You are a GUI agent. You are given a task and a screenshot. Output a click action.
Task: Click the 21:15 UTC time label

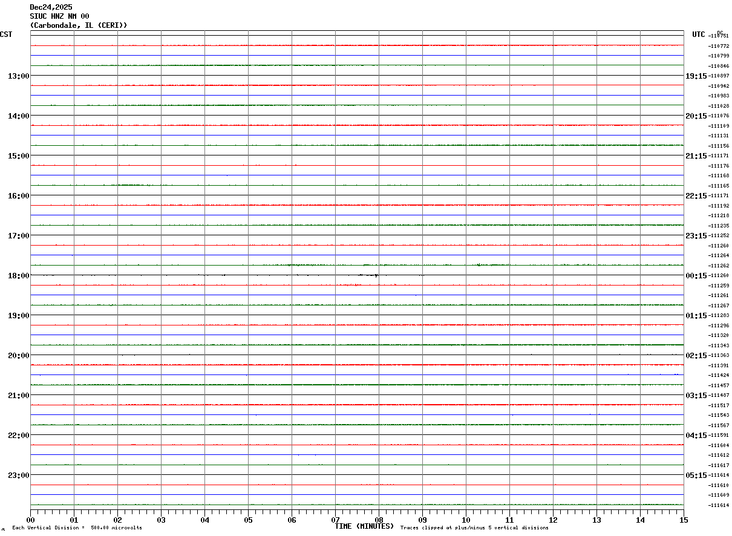[696, 156]
